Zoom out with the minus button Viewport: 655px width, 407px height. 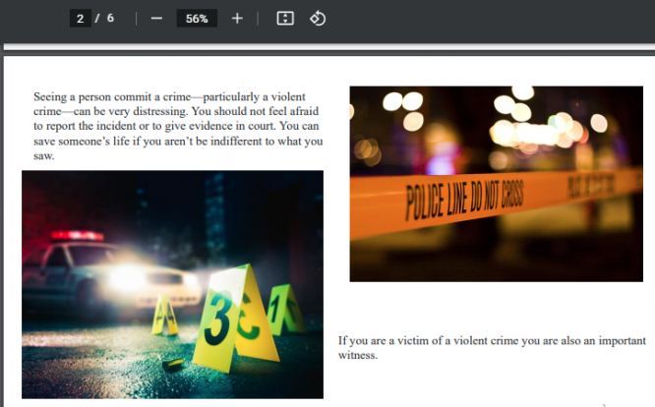(156, 19)
